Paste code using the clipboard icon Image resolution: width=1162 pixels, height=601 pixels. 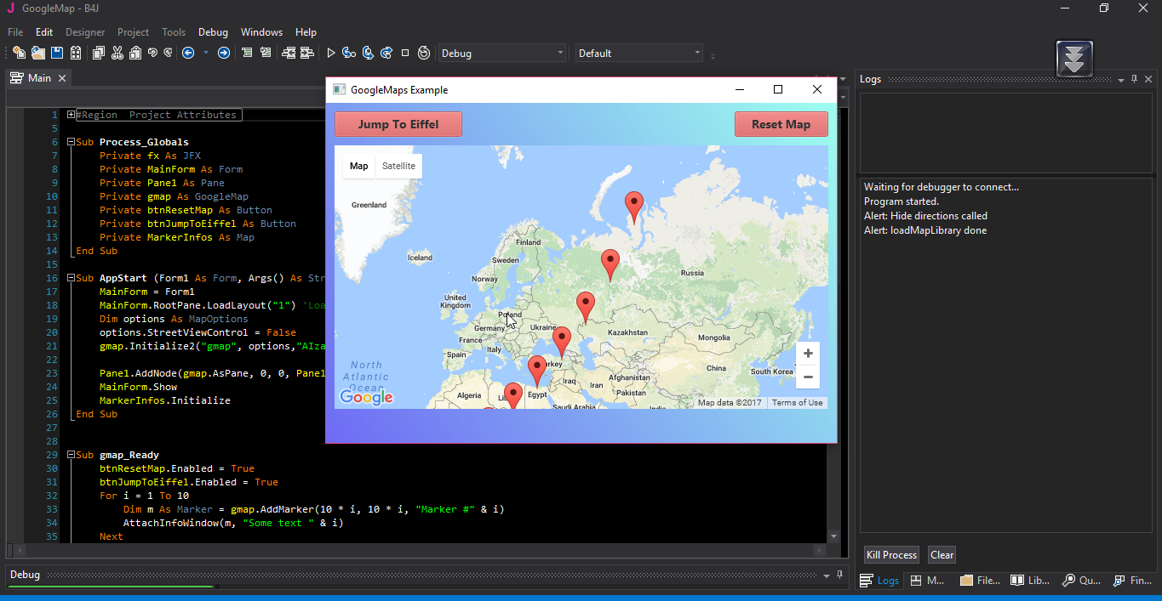pos(135,53)
